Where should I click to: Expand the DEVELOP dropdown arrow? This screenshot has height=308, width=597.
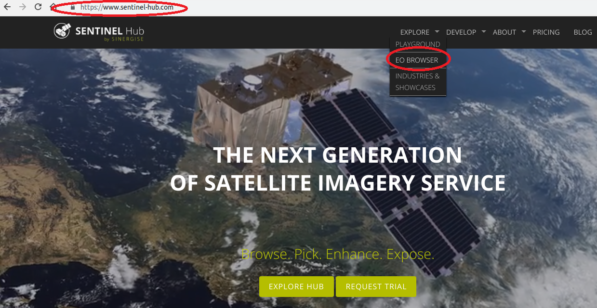[x=483, y=32]
